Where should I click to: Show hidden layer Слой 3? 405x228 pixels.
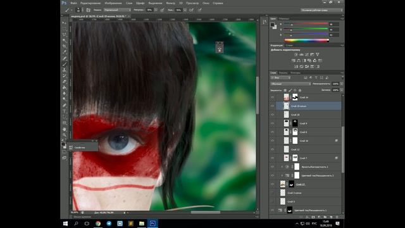tap(272, 201)
